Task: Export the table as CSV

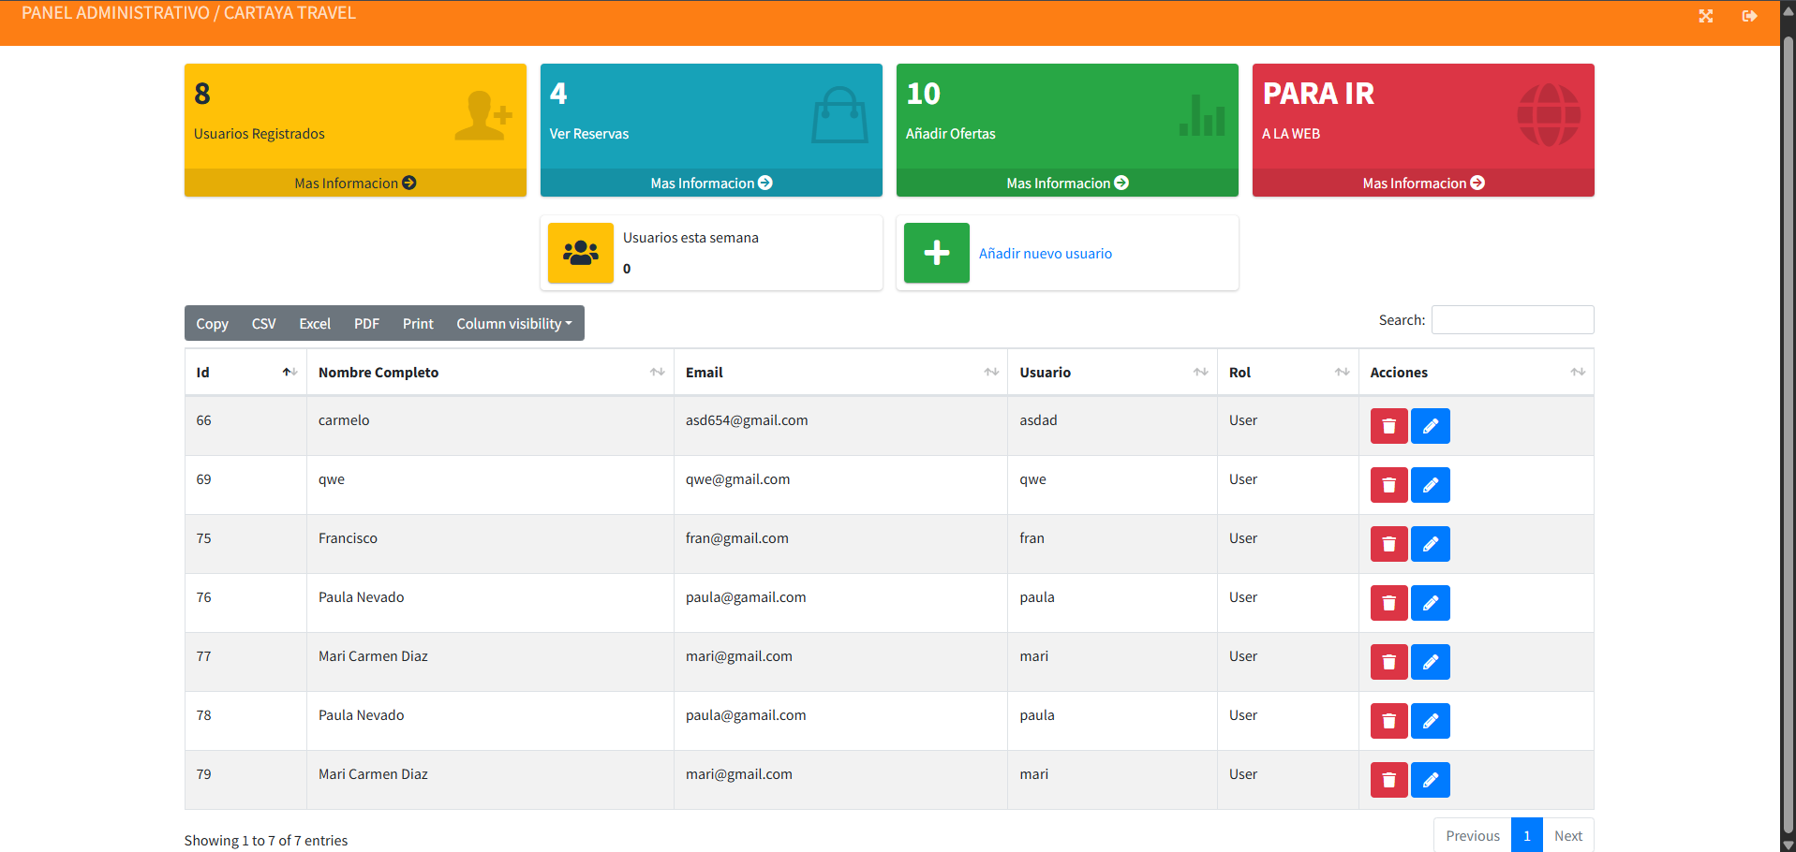Action: tap(263, 324)
